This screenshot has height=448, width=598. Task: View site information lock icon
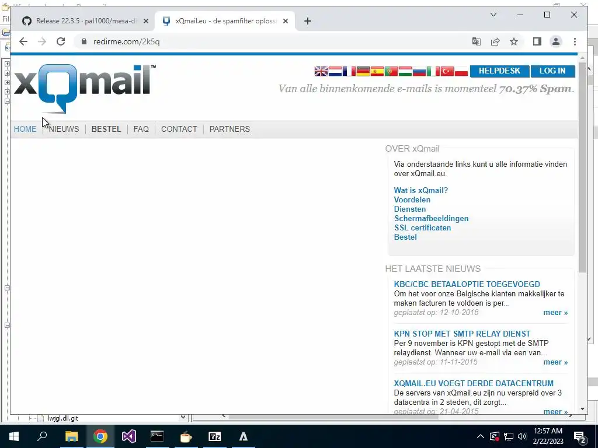pos(84,41)
